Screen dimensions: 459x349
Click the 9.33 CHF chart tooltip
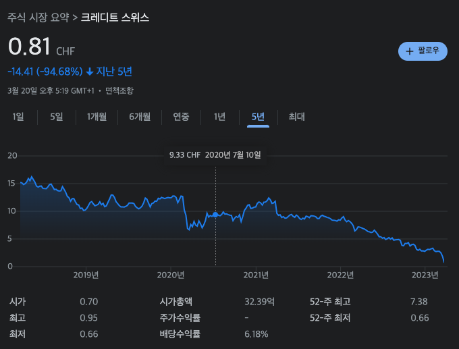[215, 155]
